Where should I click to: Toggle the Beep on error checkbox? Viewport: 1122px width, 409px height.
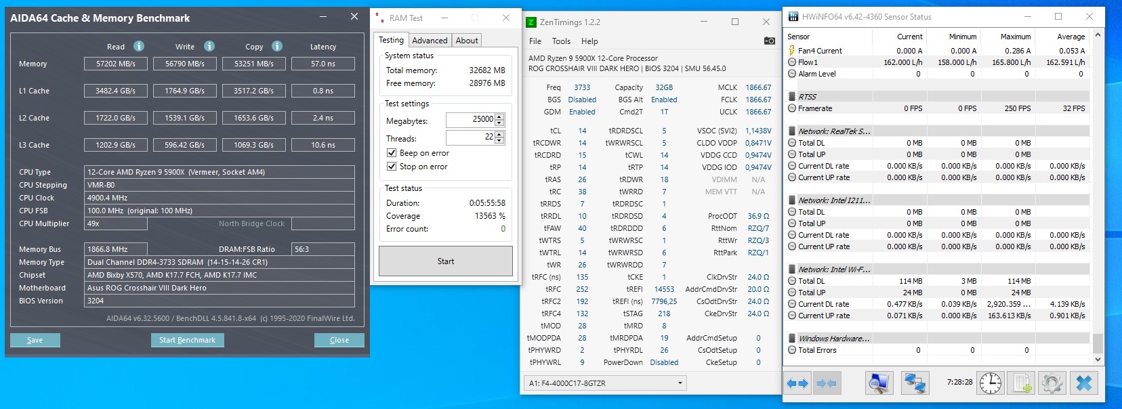pos(391,153)
